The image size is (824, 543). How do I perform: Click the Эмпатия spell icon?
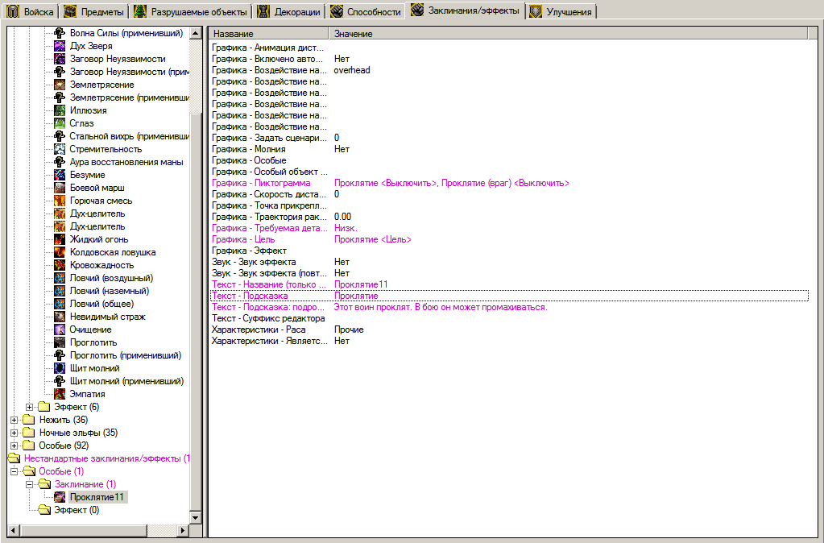(x=60, y=394)
